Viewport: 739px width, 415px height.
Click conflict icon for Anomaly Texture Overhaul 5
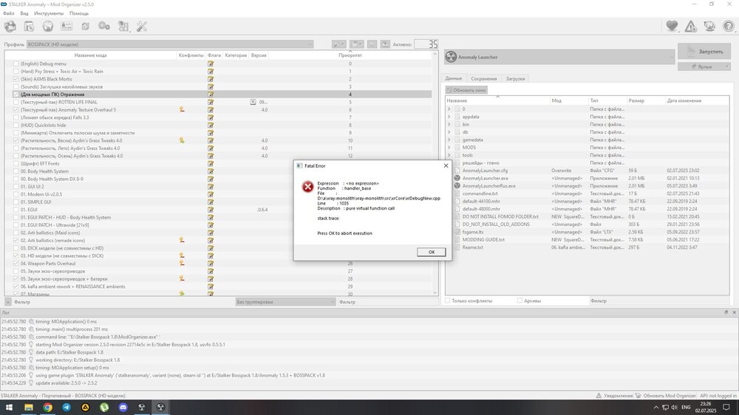(182, 109)
